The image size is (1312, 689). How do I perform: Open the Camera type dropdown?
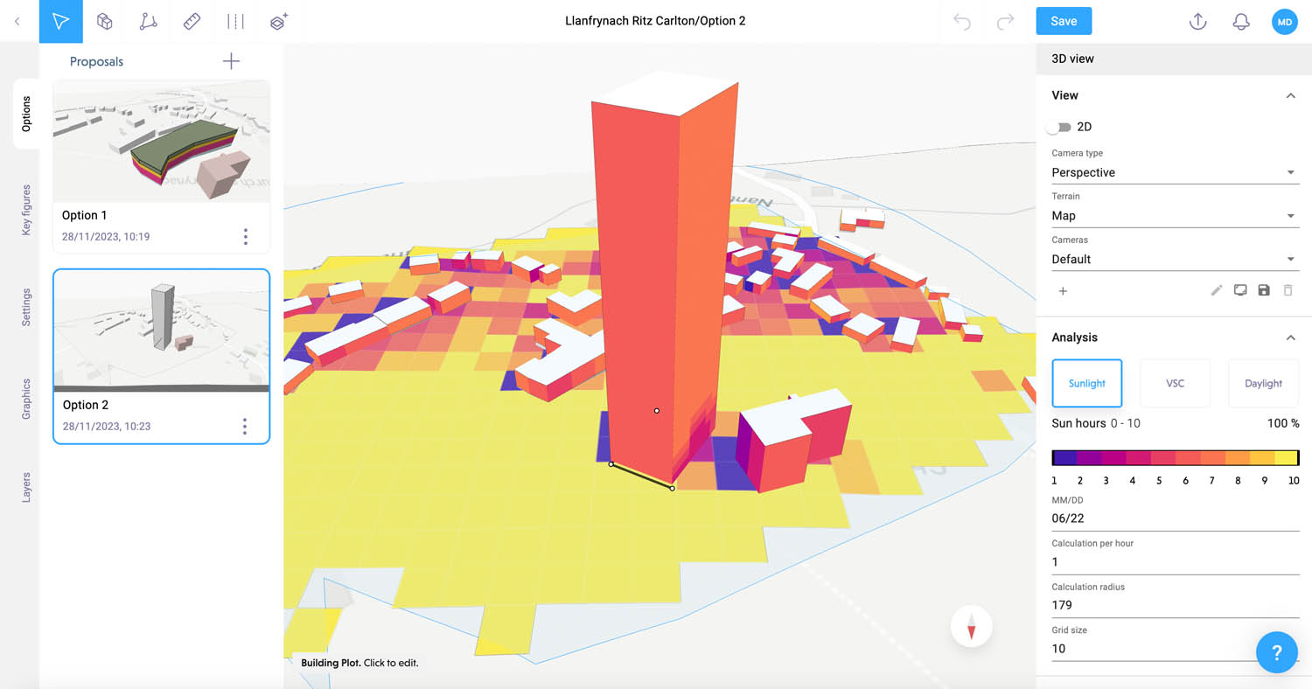click(x=1174, y=172)
